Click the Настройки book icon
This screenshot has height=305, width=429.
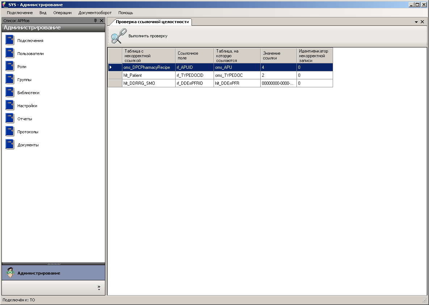[10, 105]
